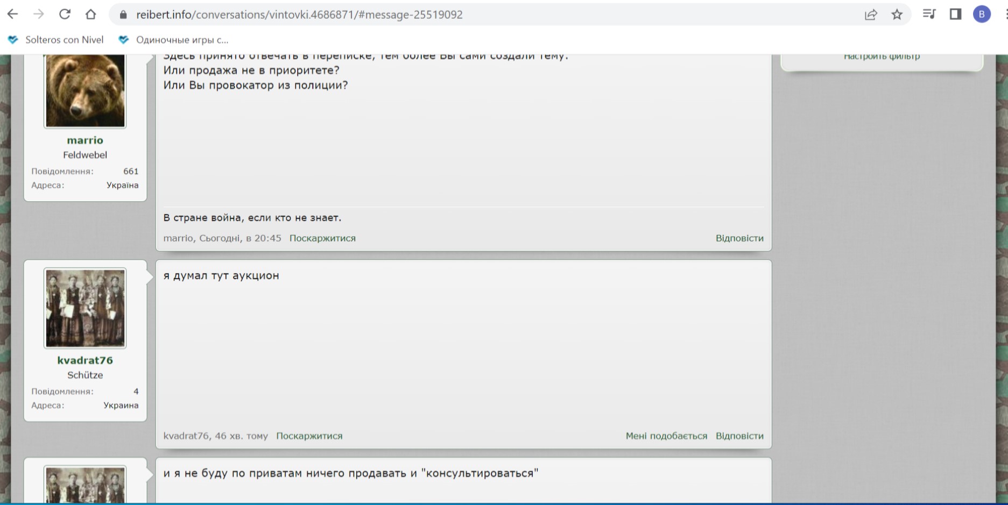Viewport: 1008px width, 505px height.
Task: Click the line 'Или продажа не в приоритете?'
Action: pyautogui.click(x=251, y=70)
